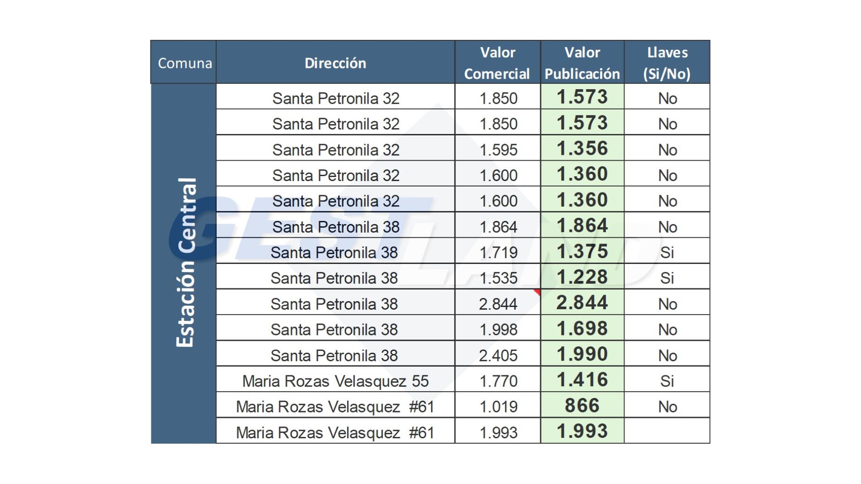Click the Estación Central merged cell
The width and height of the screenshot is (861, 484).
pyautogui.click(x=184, y=263)
